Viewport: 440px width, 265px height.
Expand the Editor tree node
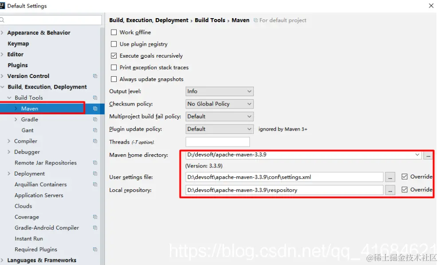[2, 54]
